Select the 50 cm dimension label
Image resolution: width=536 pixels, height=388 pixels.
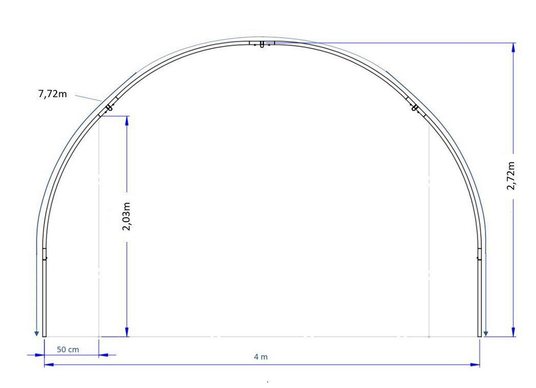pyautogui.click(x=68, y=350)
